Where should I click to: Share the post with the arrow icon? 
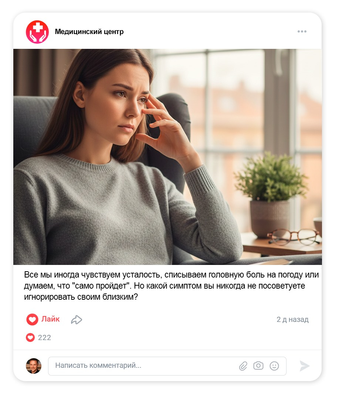[77, 320]
